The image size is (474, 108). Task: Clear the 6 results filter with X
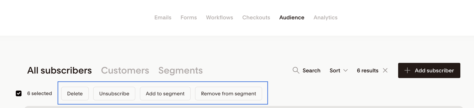[385, 70]
